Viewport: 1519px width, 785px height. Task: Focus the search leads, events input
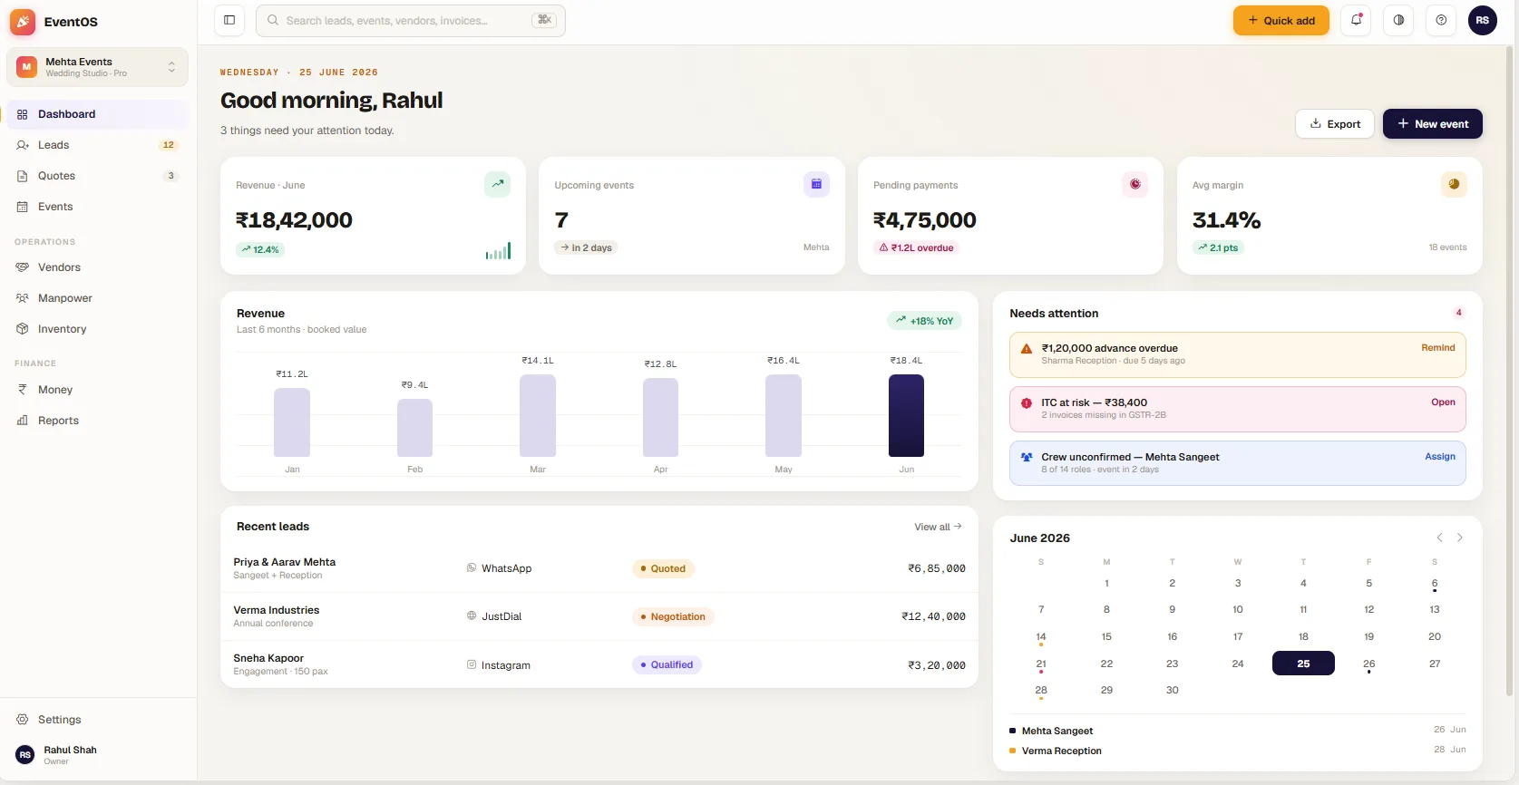[x=411, y=20]
